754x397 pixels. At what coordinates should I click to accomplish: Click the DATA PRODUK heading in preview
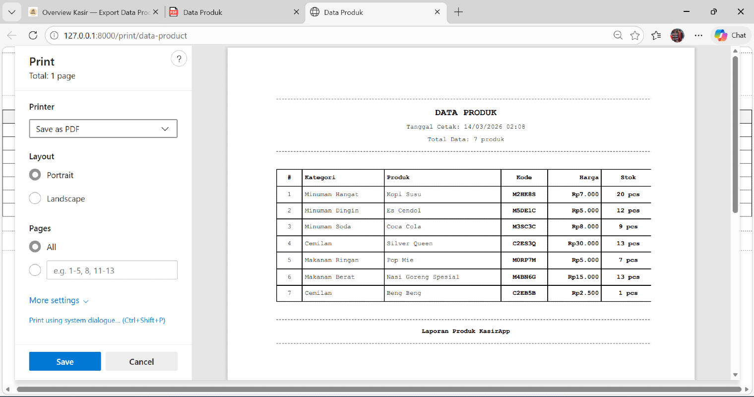(x=466, y=113)
